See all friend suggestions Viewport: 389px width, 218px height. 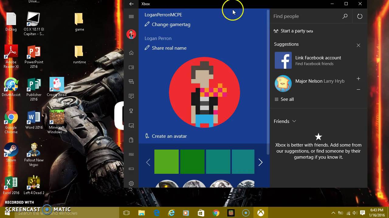point(284,99)
